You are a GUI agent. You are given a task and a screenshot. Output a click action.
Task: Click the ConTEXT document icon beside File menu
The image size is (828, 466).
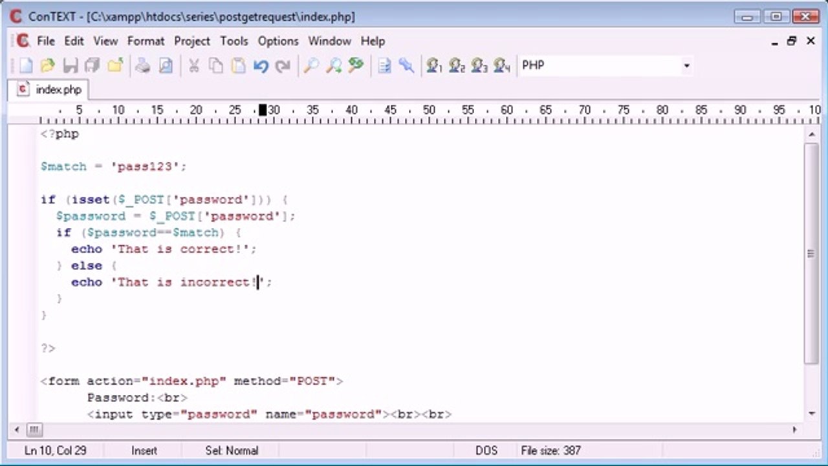(23, 41)
